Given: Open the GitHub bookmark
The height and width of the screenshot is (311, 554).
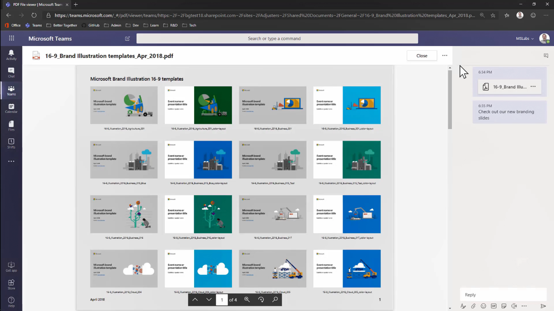Looking at the screenshot, I should [x=91, y=25].
